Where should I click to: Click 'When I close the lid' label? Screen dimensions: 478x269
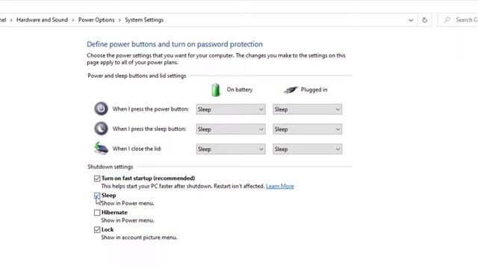[x=137, y=149]
